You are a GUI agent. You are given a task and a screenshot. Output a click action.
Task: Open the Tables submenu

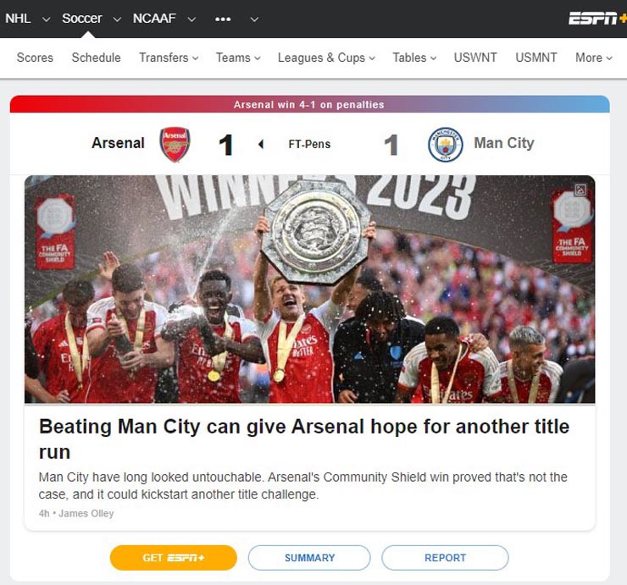(x=414, y=58)
